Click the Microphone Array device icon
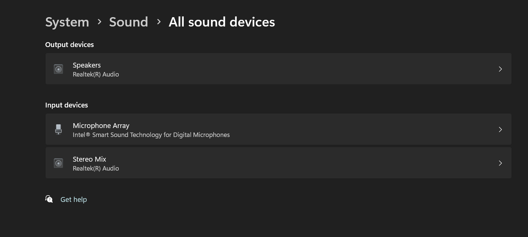 58,130
